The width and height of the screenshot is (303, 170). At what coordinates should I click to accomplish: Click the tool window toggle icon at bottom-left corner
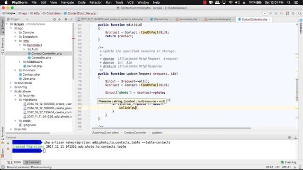coord(3,167)
